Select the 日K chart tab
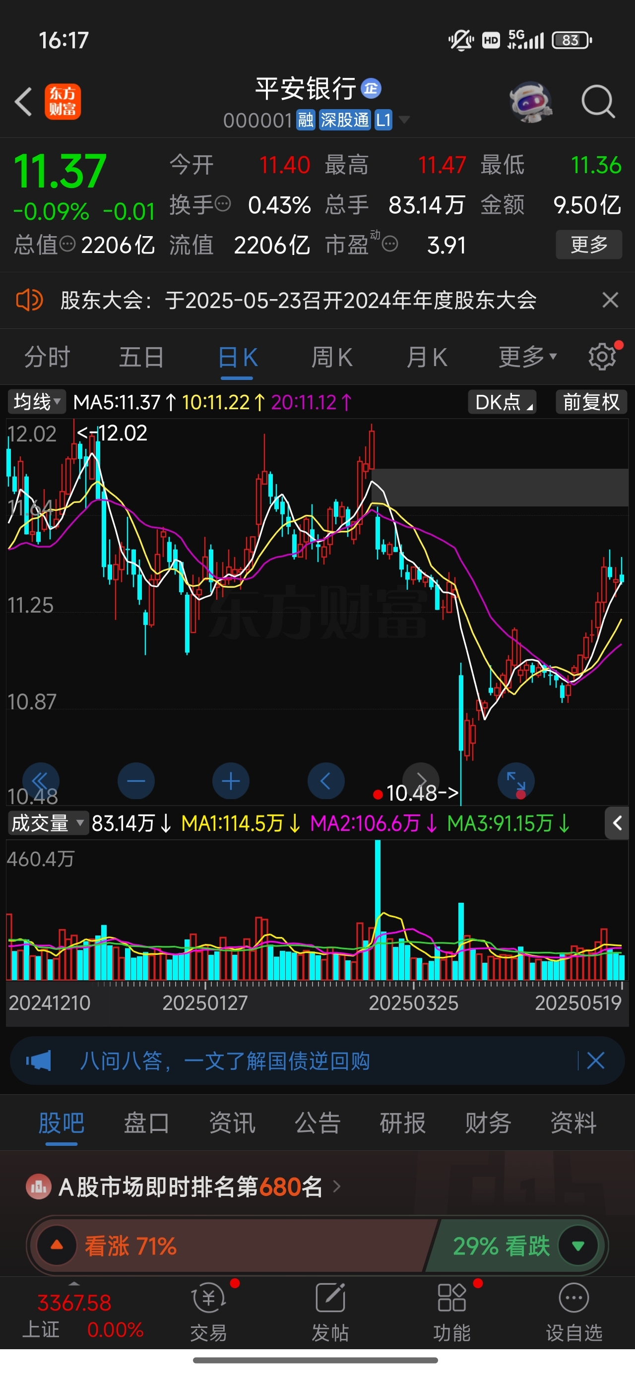The image size is (635, 1375). coord(238,358)
